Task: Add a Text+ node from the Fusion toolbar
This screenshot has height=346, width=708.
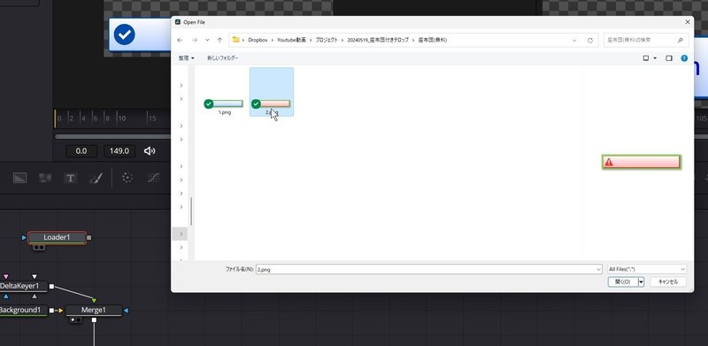Action: [x=70, y=178]
